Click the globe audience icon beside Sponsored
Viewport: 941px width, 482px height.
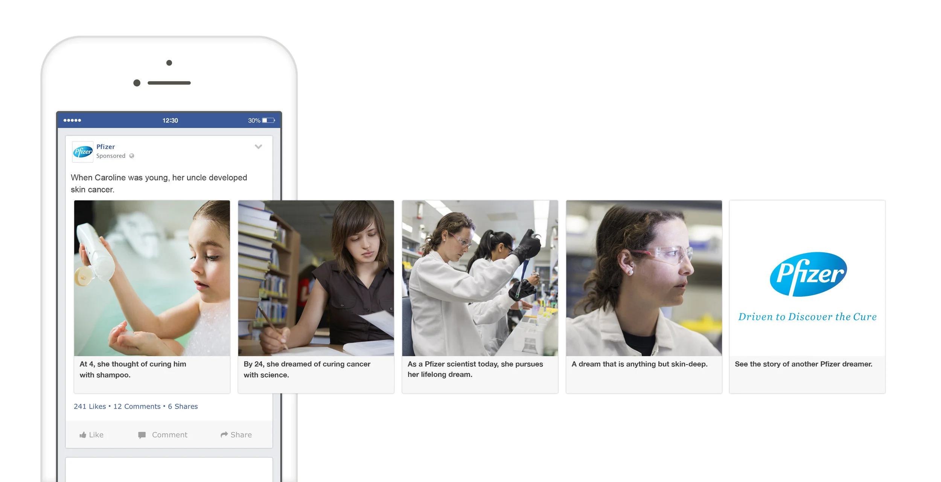(x=132, y=156)
